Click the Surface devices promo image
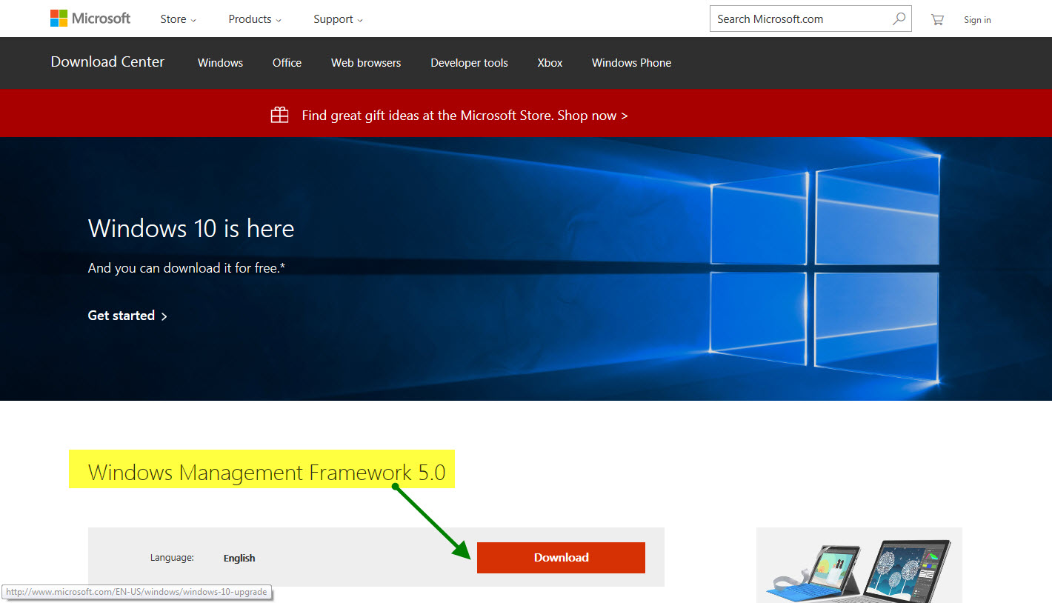This screenshot has width=1052, height=603. [859, 565]
